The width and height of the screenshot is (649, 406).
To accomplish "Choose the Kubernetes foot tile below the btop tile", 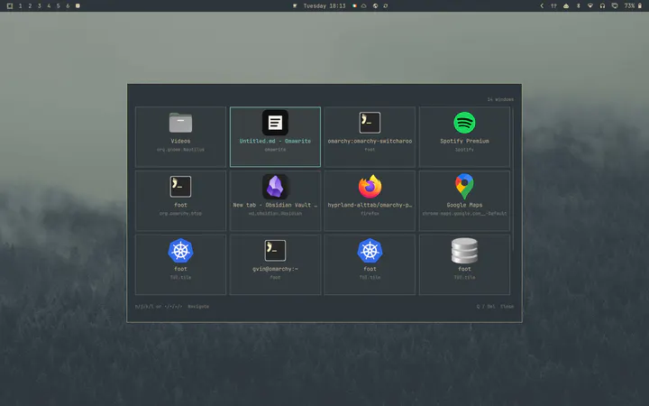I will click(180, 264).
